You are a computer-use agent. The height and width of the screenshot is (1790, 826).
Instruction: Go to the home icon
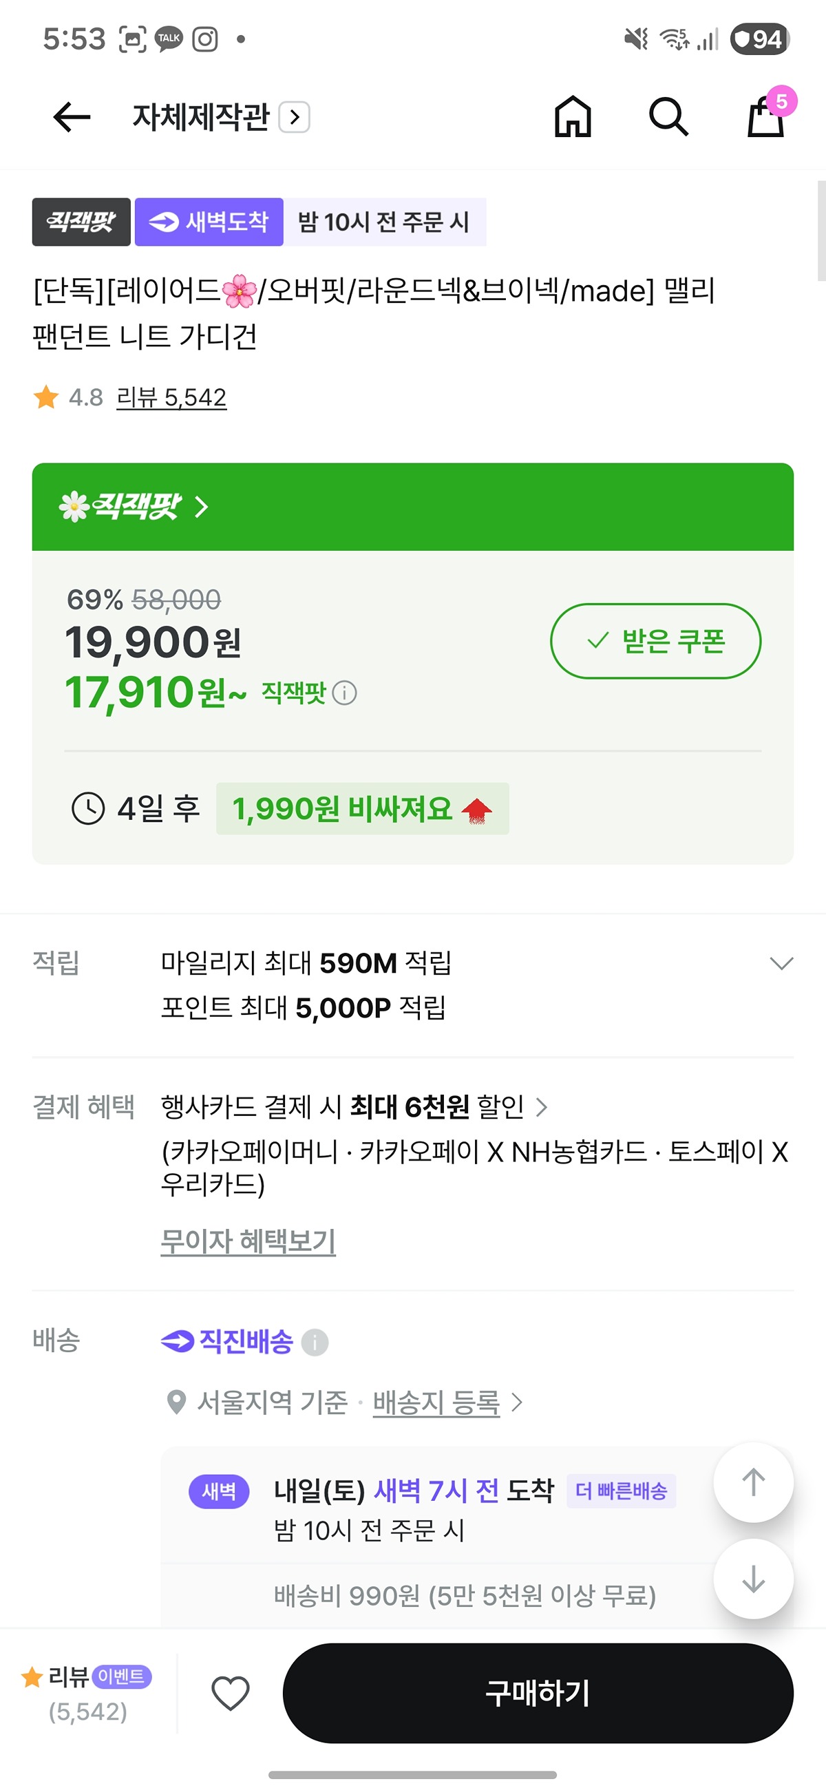tap(573, 117)
